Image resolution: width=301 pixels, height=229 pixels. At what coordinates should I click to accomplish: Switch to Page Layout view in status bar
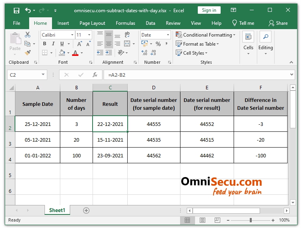203,220
